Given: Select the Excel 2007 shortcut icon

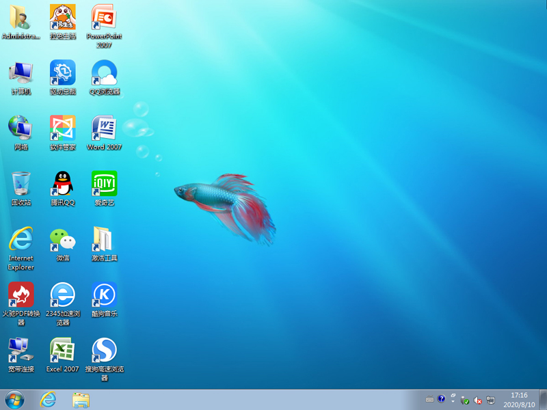Looking at the screenshot, I should pos(62,351).
